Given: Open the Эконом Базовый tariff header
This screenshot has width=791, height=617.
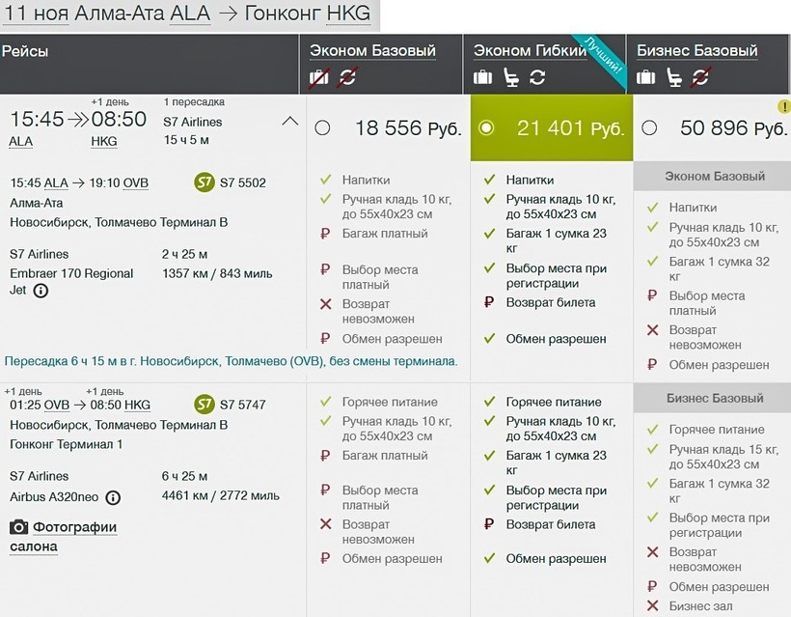Looking at the screenshot, I should (372, 50).
